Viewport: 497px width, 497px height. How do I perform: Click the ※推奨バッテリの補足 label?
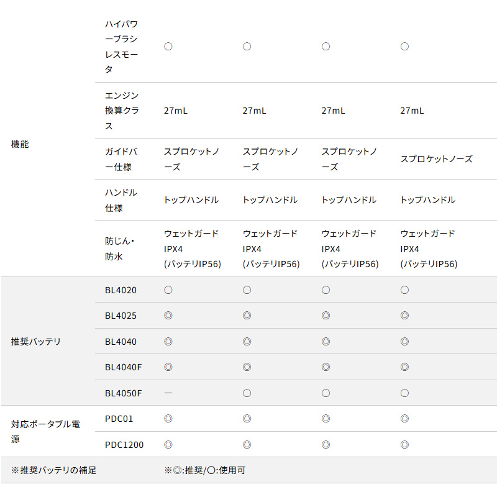54,470
